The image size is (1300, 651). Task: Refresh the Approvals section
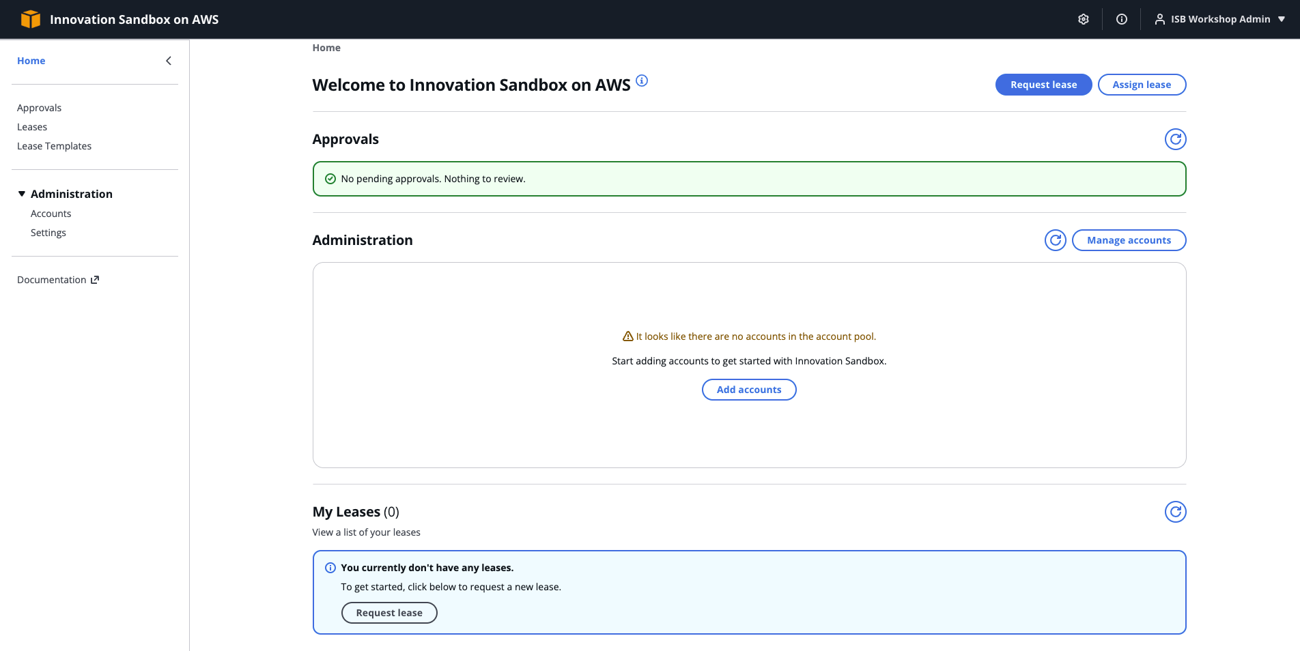(x=1175, y=139)
